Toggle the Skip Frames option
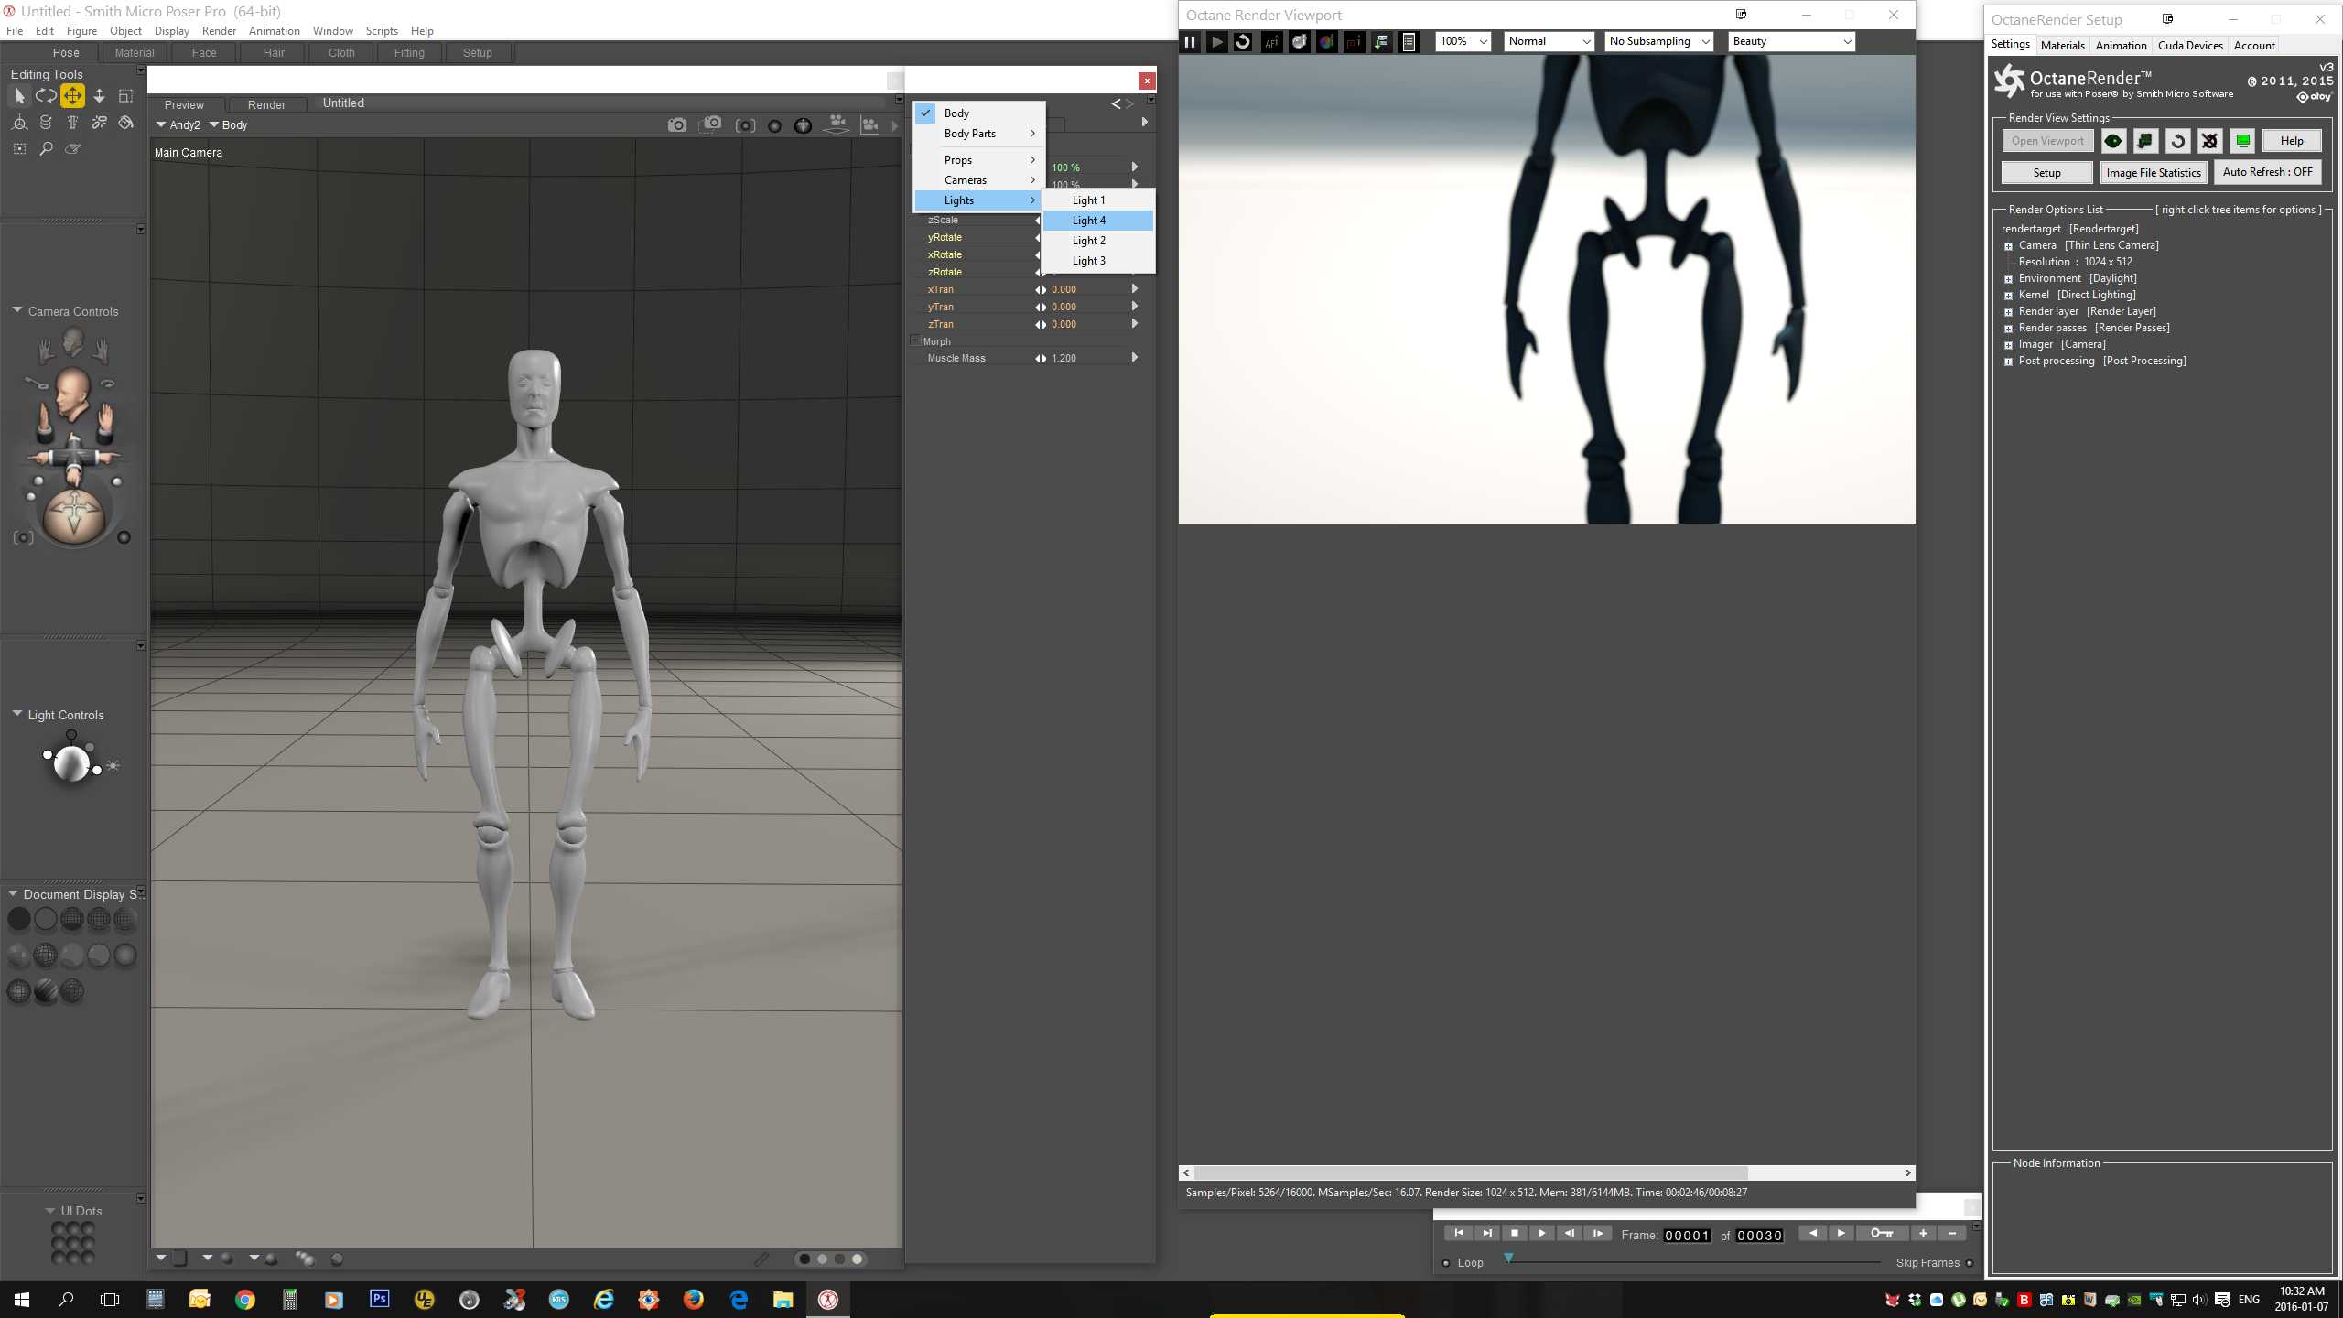2343x1318 pixels. pyautogui.click(x=1970, y=1263)
